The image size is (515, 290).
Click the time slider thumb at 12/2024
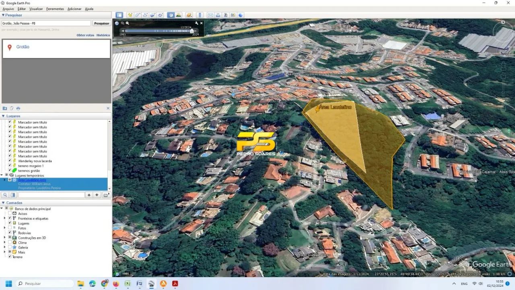[192, 31]
